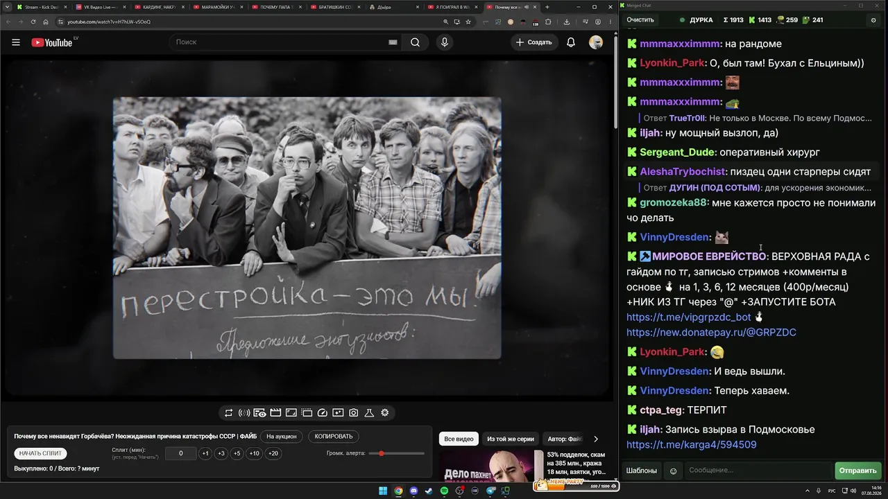
Task: Click the split minutes input field
Action: tap(181, 453)
